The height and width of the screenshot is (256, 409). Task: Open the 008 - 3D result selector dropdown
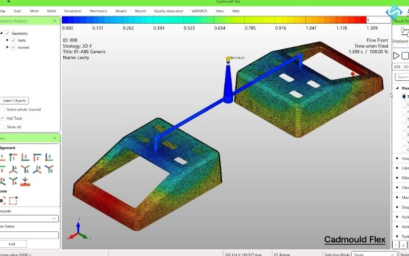point(401,67)
